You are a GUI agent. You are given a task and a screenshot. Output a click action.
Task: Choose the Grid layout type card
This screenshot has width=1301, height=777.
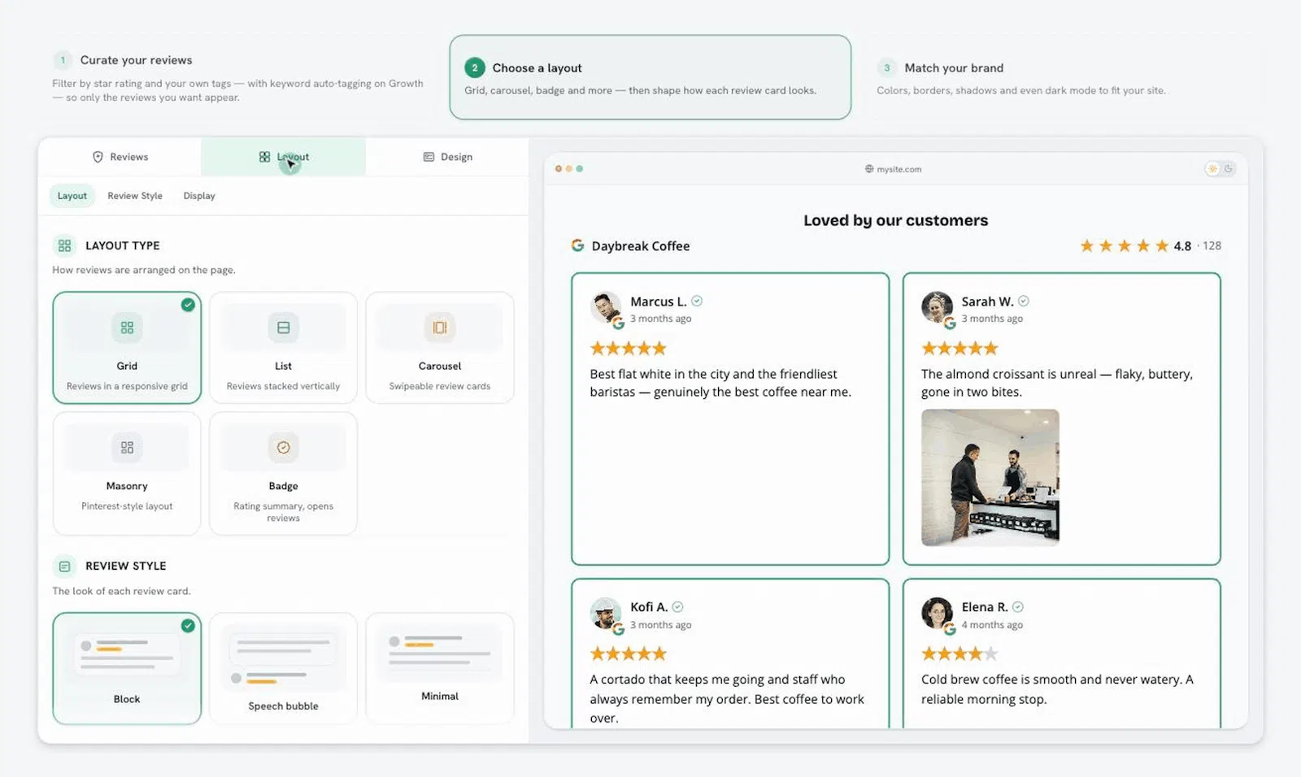point(127,348)
